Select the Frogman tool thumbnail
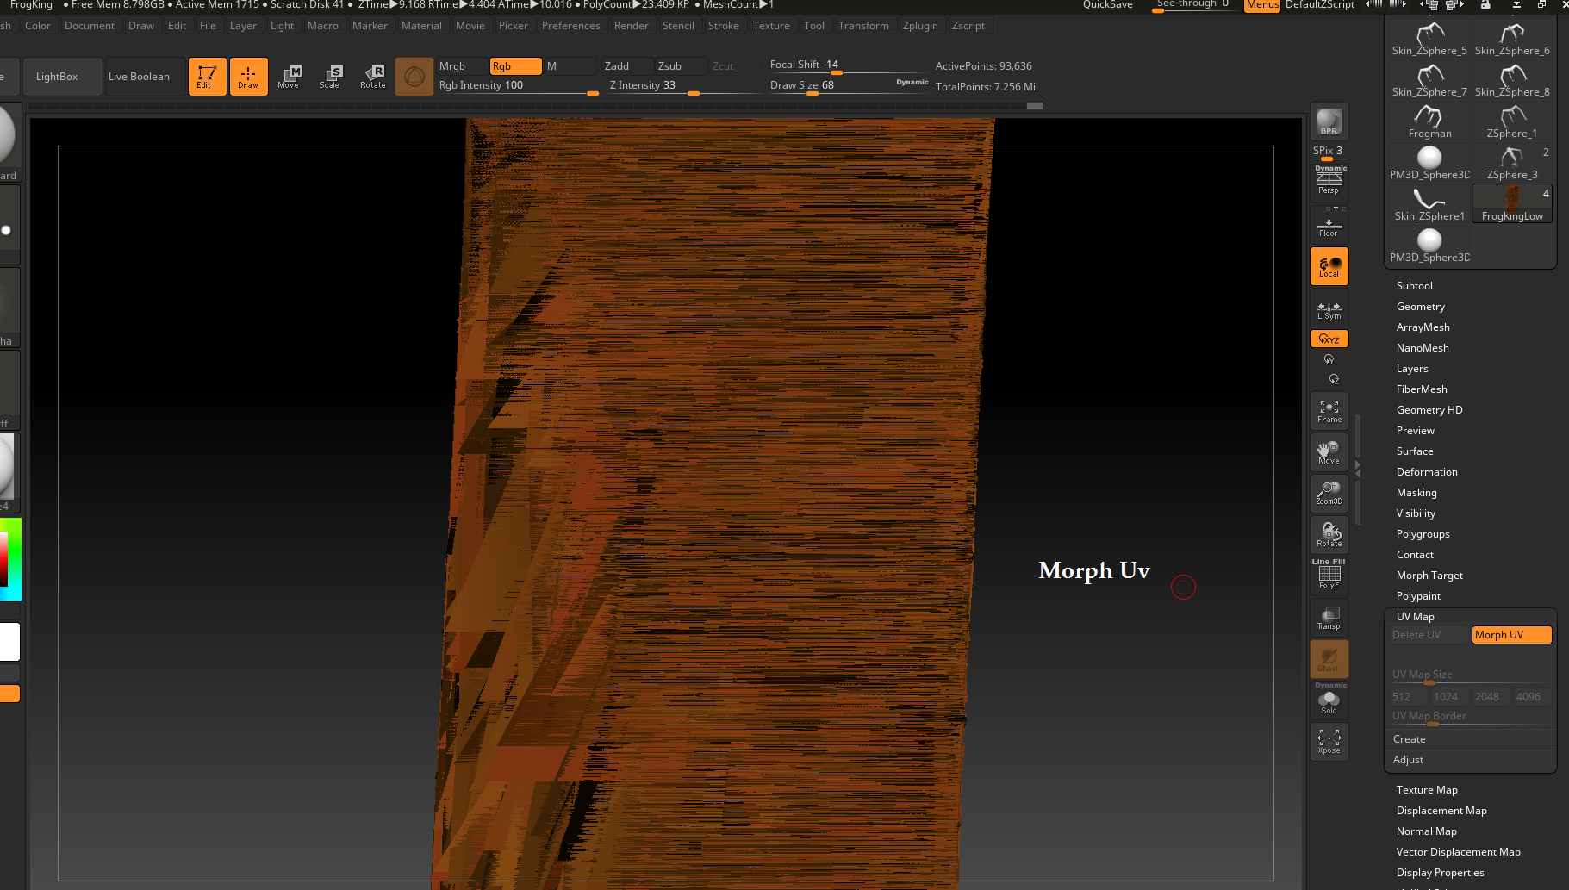Viewport: 1569px width, 890px height. tap(1429, 121)
